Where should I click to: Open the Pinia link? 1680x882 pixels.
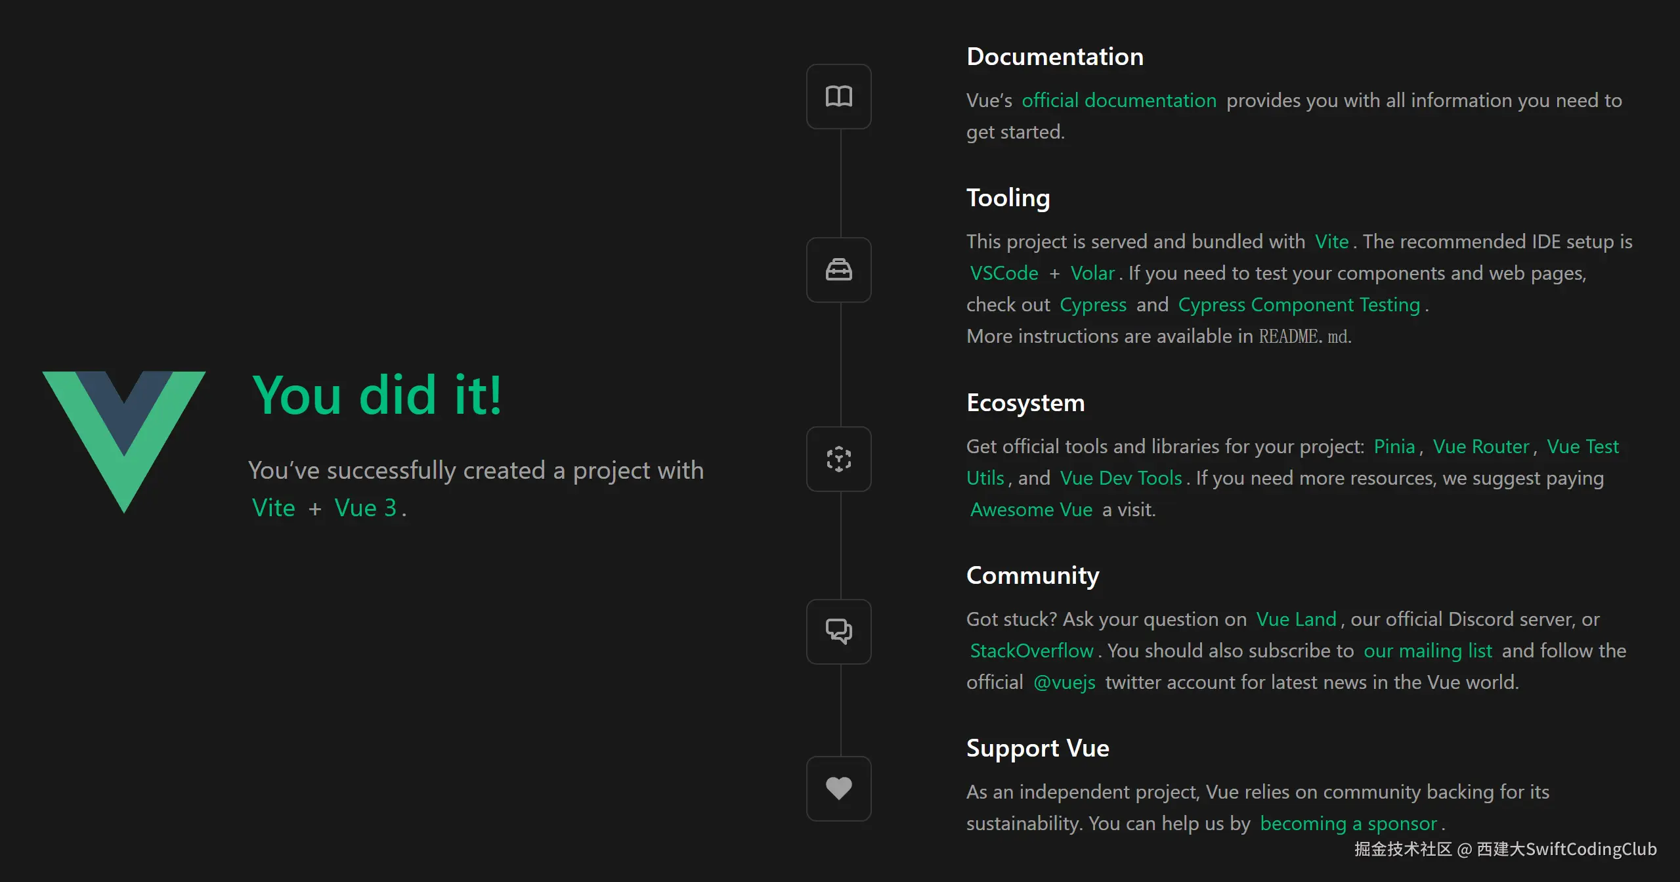point(1394,447)
